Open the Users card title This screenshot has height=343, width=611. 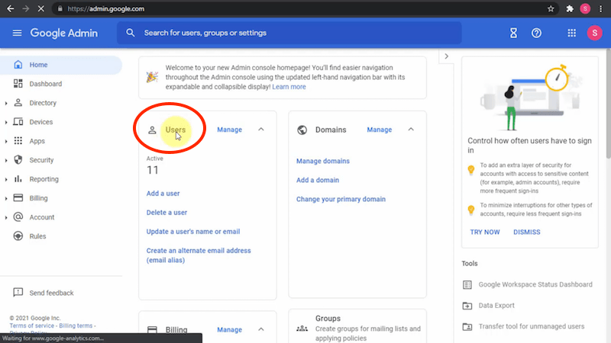click(x=176, y=130)
